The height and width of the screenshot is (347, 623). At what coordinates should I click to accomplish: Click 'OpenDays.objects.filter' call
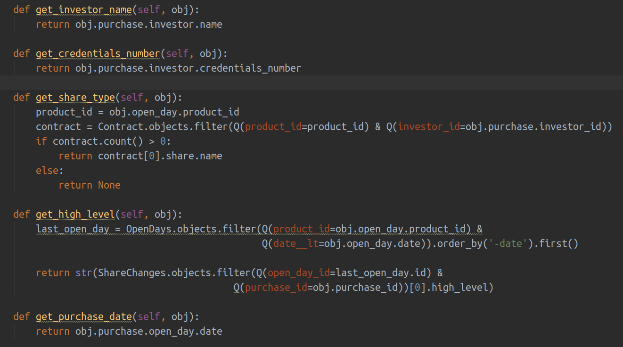(x=191, y=229)
